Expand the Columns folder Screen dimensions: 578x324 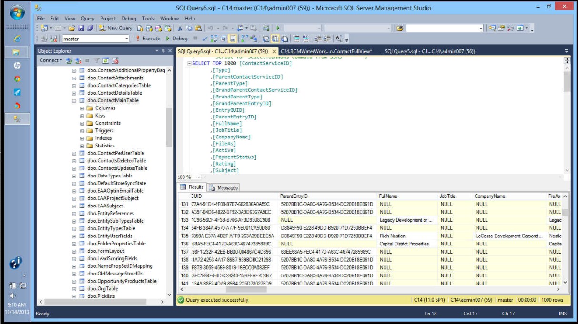[82, 108]
